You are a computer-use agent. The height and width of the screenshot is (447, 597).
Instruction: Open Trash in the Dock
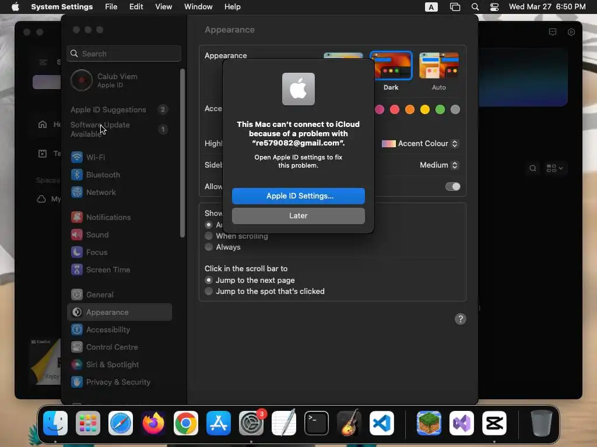[x=542, y=423]
